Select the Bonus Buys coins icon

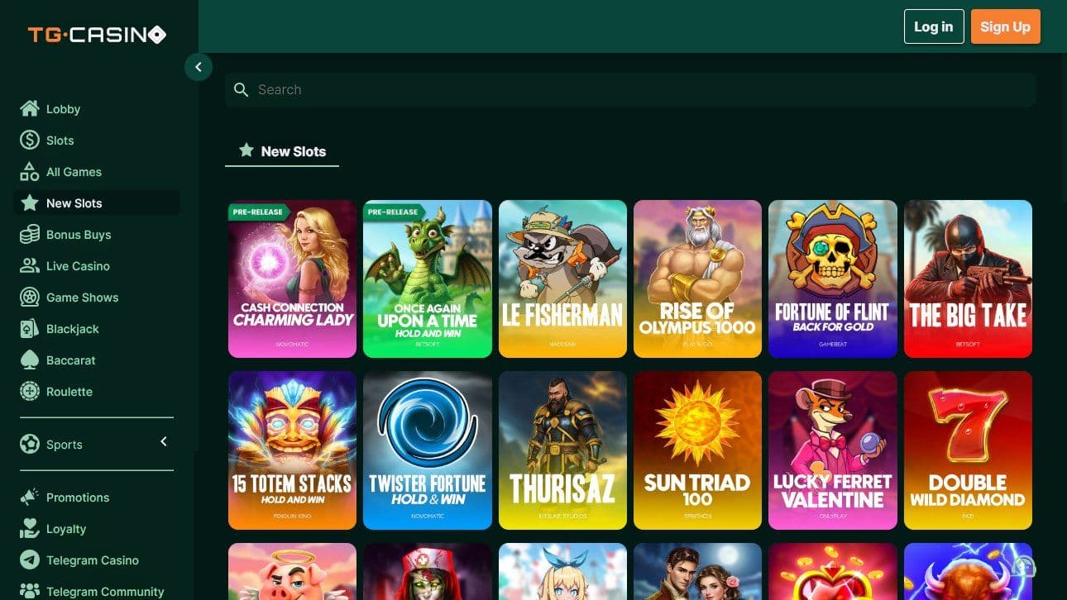pyautogui.click(x=29, y=235)
